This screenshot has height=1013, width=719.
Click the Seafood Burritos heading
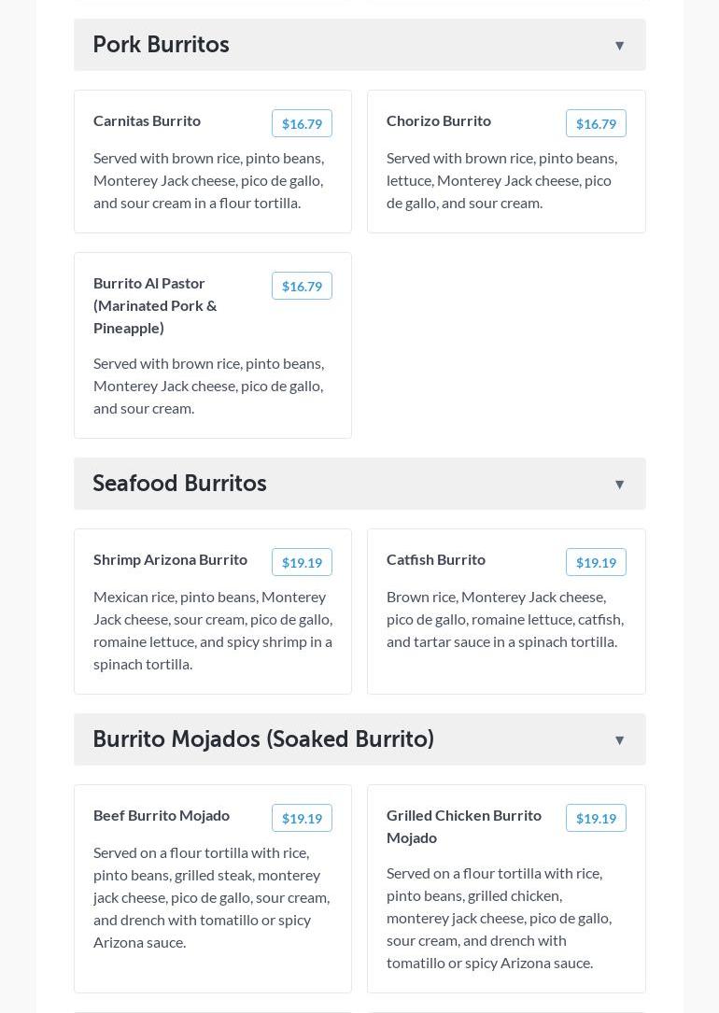coord(179,484)
